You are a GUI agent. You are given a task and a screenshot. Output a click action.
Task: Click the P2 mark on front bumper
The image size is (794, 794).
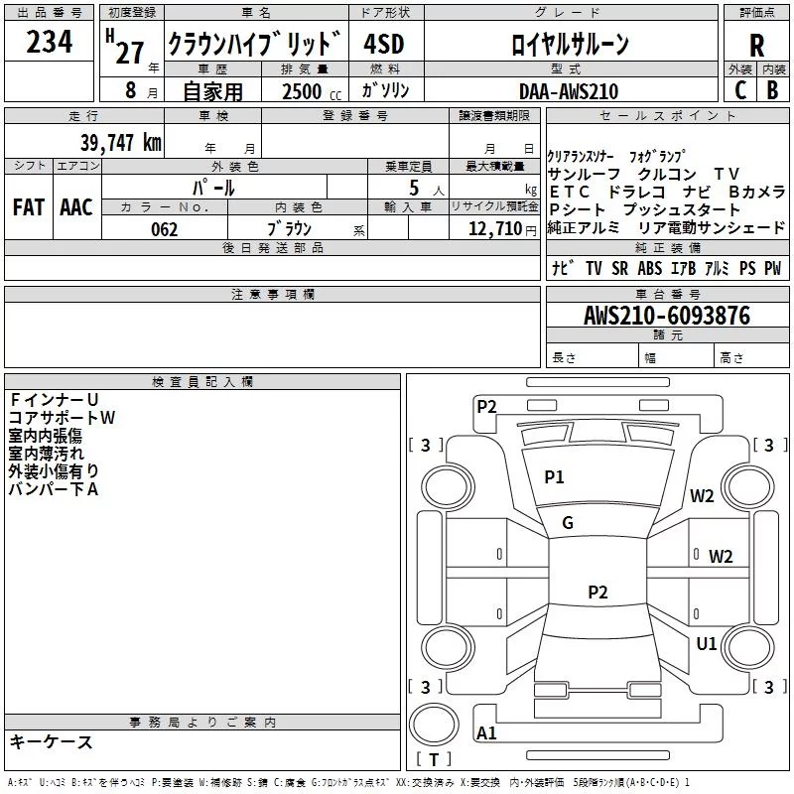coord(486,407)
